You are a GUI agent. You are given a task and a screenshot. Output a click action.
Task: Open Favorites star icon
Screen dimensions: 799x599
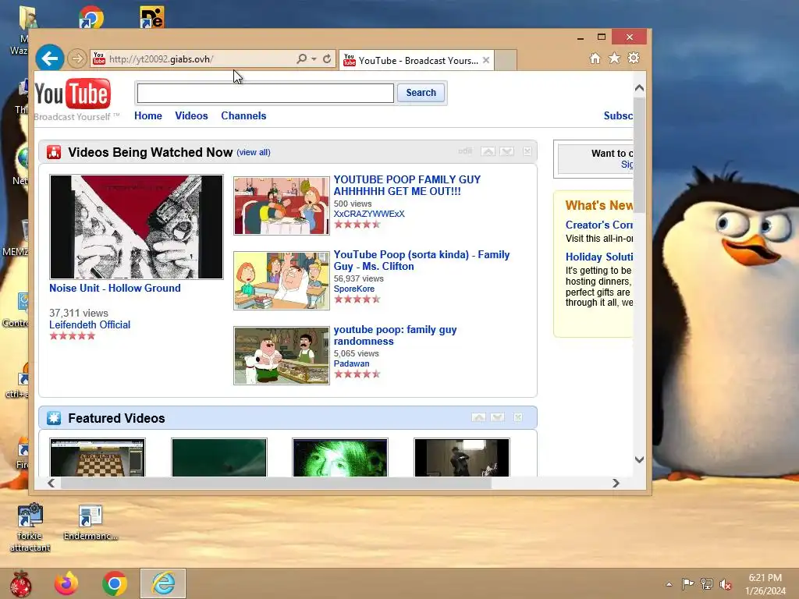click(x=615, y=58)
